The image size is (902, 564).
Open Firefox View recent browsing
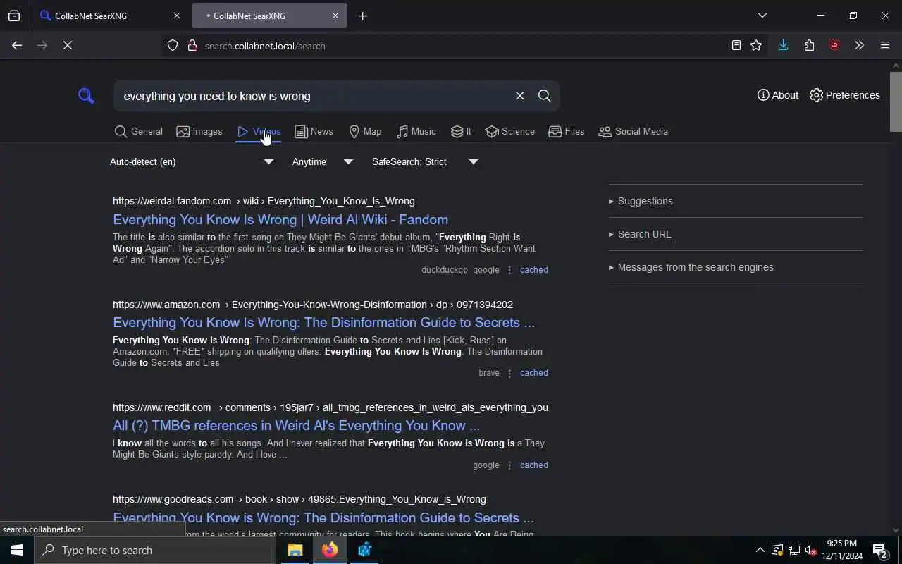coord(14,16)
